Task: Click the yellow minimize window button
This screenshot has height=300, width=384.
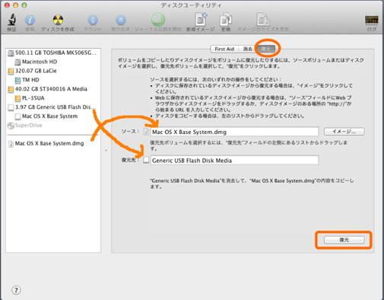Action: [x=16, y=5]
